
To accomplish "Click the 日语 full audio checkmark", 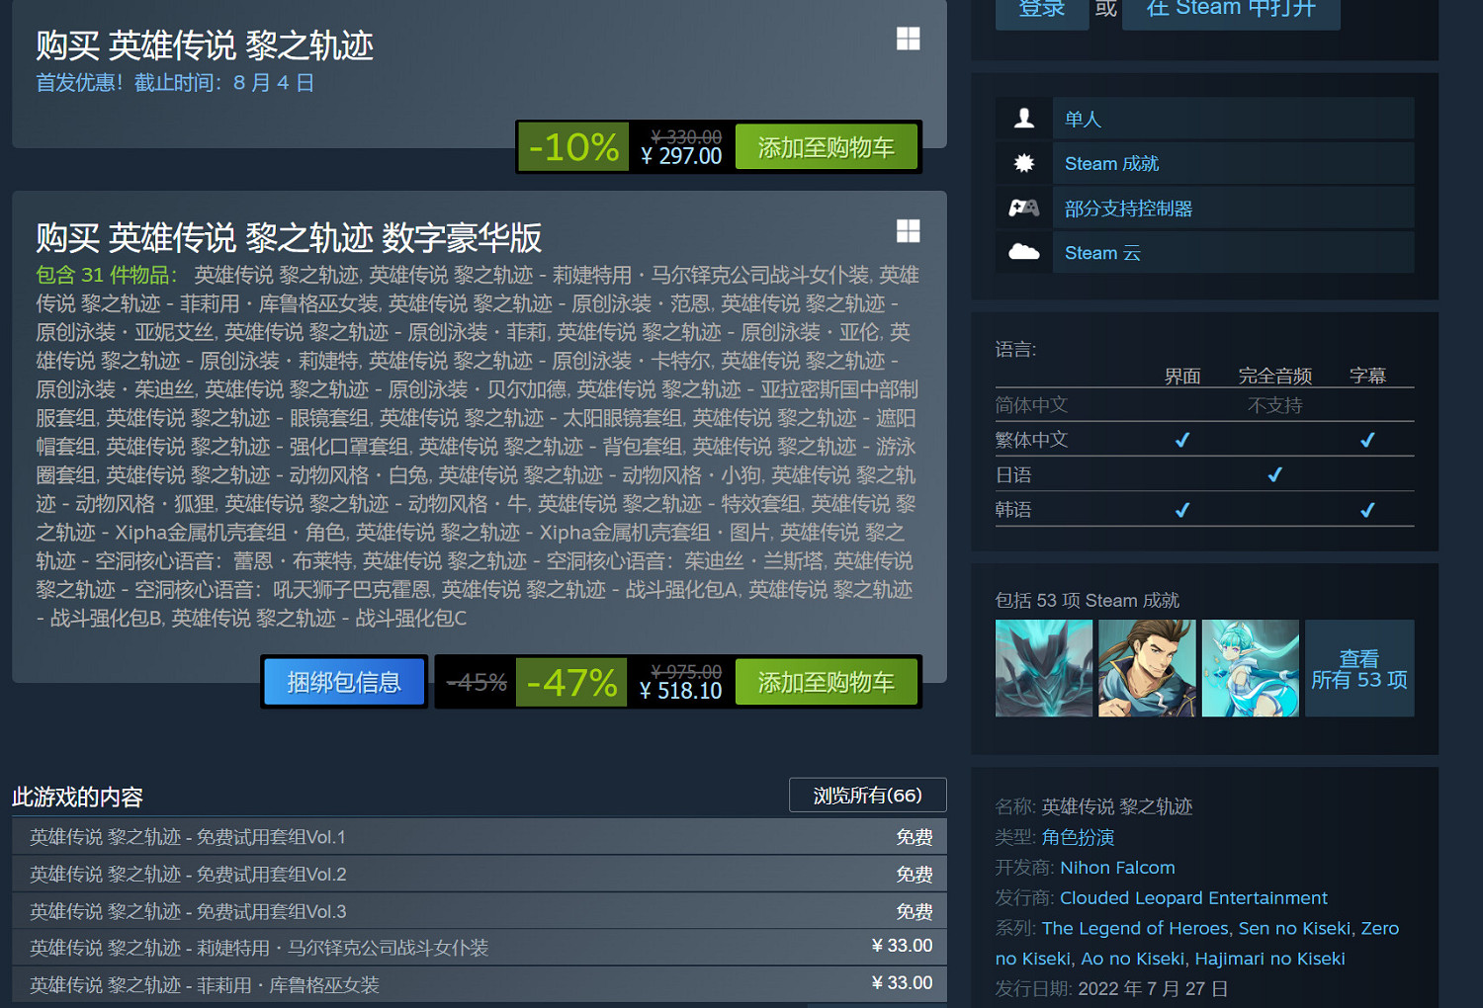I will (x=1274, y=474).
